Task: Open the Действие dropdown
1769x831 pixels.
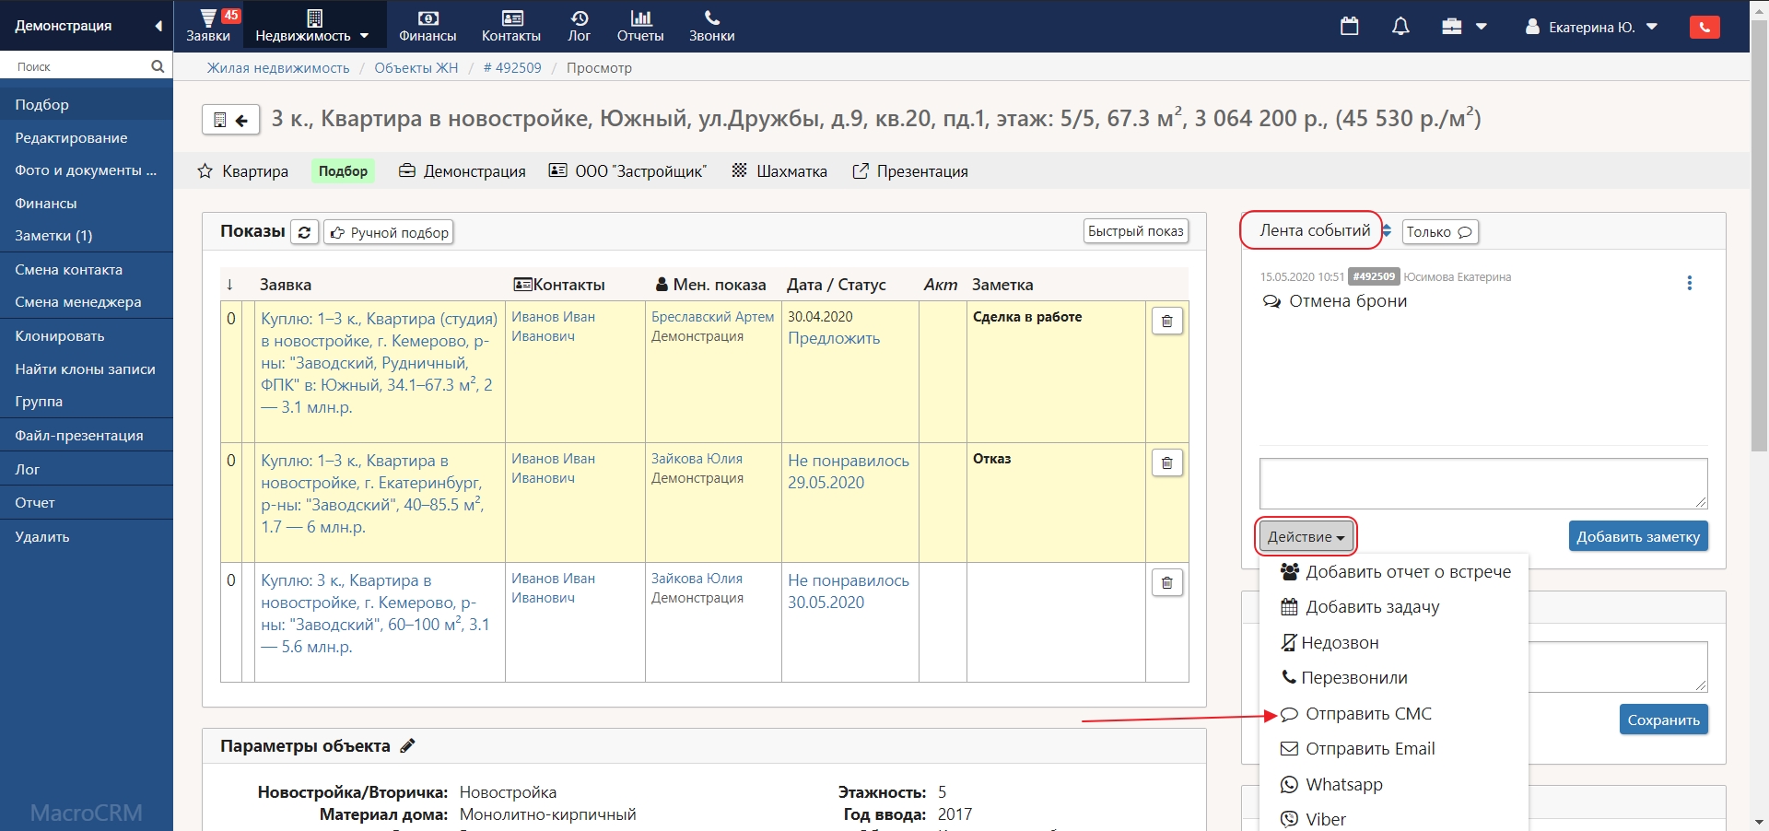Action: coord(1306,536)
